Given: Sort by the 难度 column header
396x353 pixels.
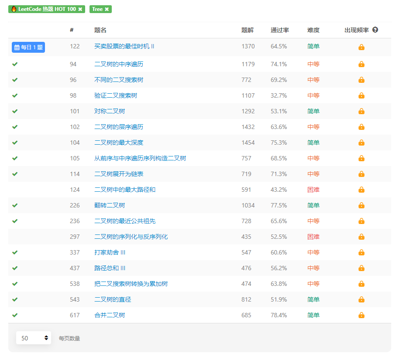Looking at the screenshot, I should tap(313, 30).
